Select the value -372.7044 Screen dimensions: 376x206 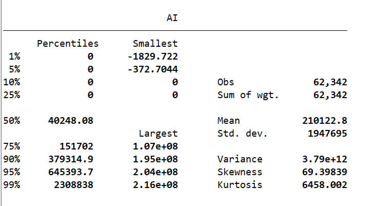coord(152,69)
